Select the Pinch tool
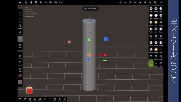Viewport: 181px width, 102px height. pos(151,44)
